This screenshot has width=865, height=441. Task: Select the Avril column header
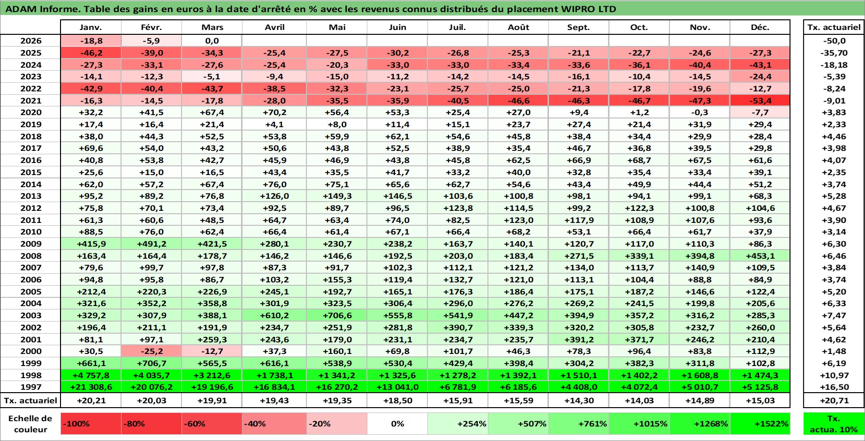coord(274,27)
